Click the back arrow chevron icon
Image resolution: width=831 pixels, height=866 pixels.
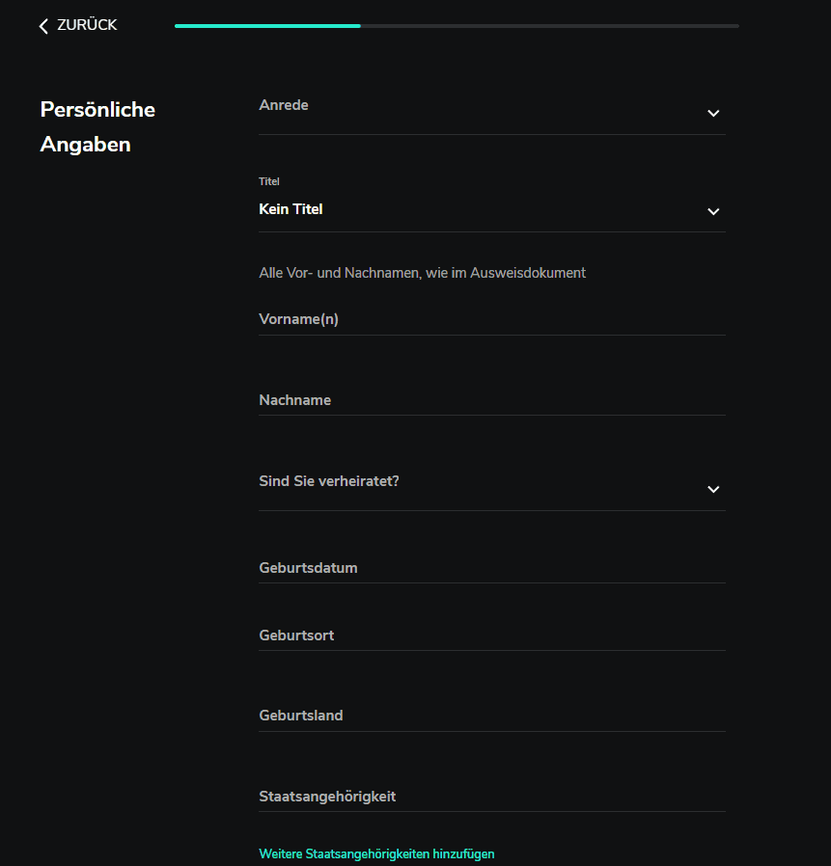pyautogui.click(x=43, y=26)
